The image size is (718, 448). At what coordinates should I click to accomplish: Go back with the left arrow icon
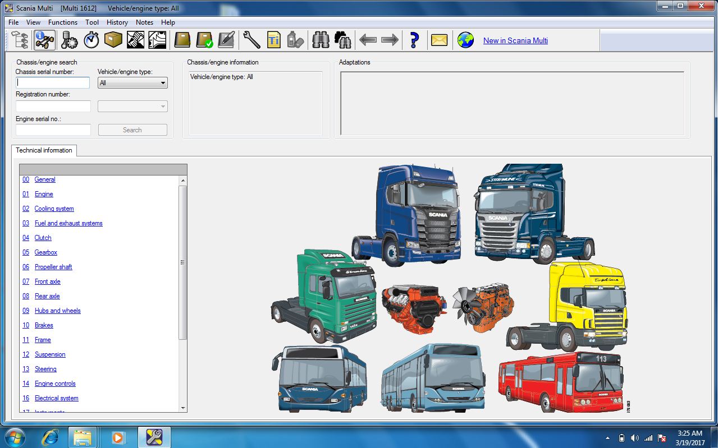pos(368,40)
